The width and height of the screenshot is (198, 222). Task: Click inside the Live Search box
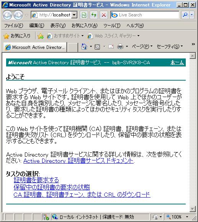coord(145,15)
